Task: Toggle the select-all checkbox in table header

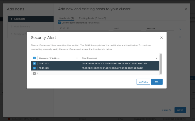Action: click(x=34, y=58)
